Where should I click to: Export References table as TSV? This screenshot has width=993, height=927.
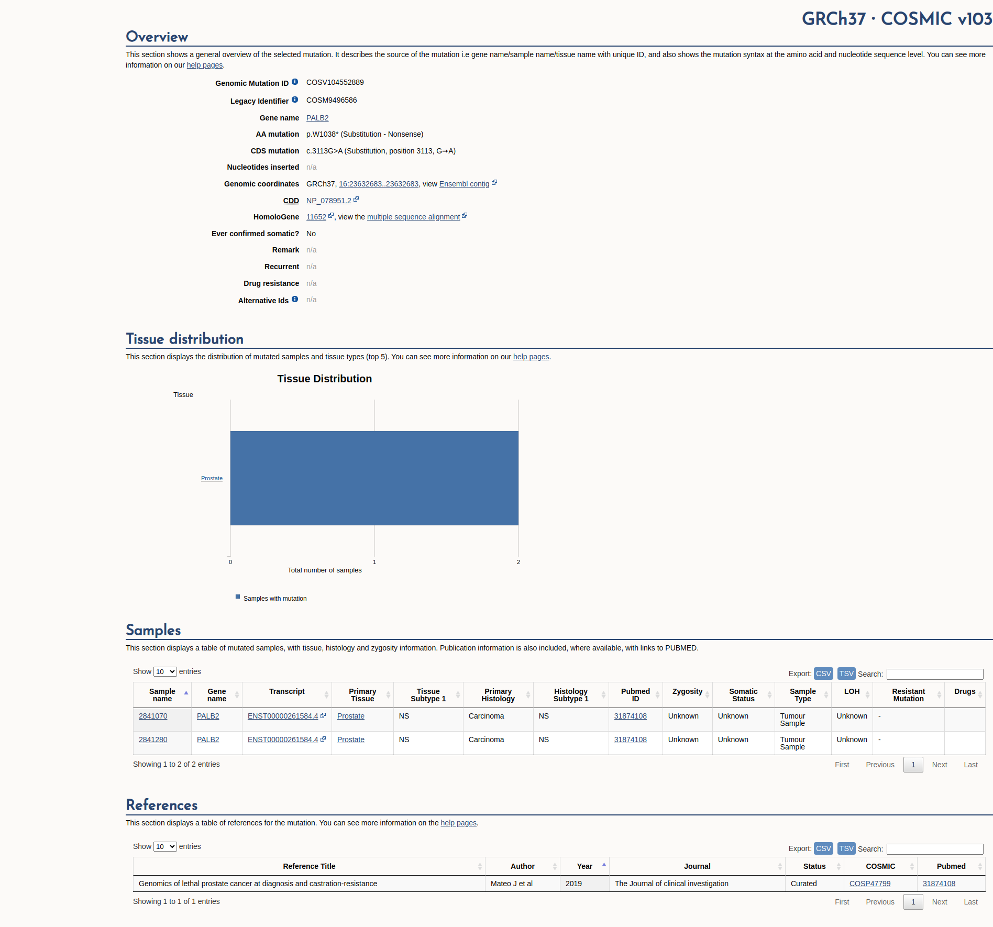846,848
